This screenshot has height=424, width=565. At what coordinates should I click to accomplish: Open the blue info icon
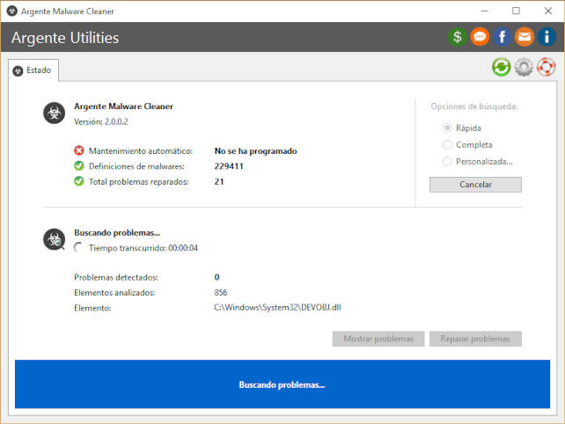point(547,37)
